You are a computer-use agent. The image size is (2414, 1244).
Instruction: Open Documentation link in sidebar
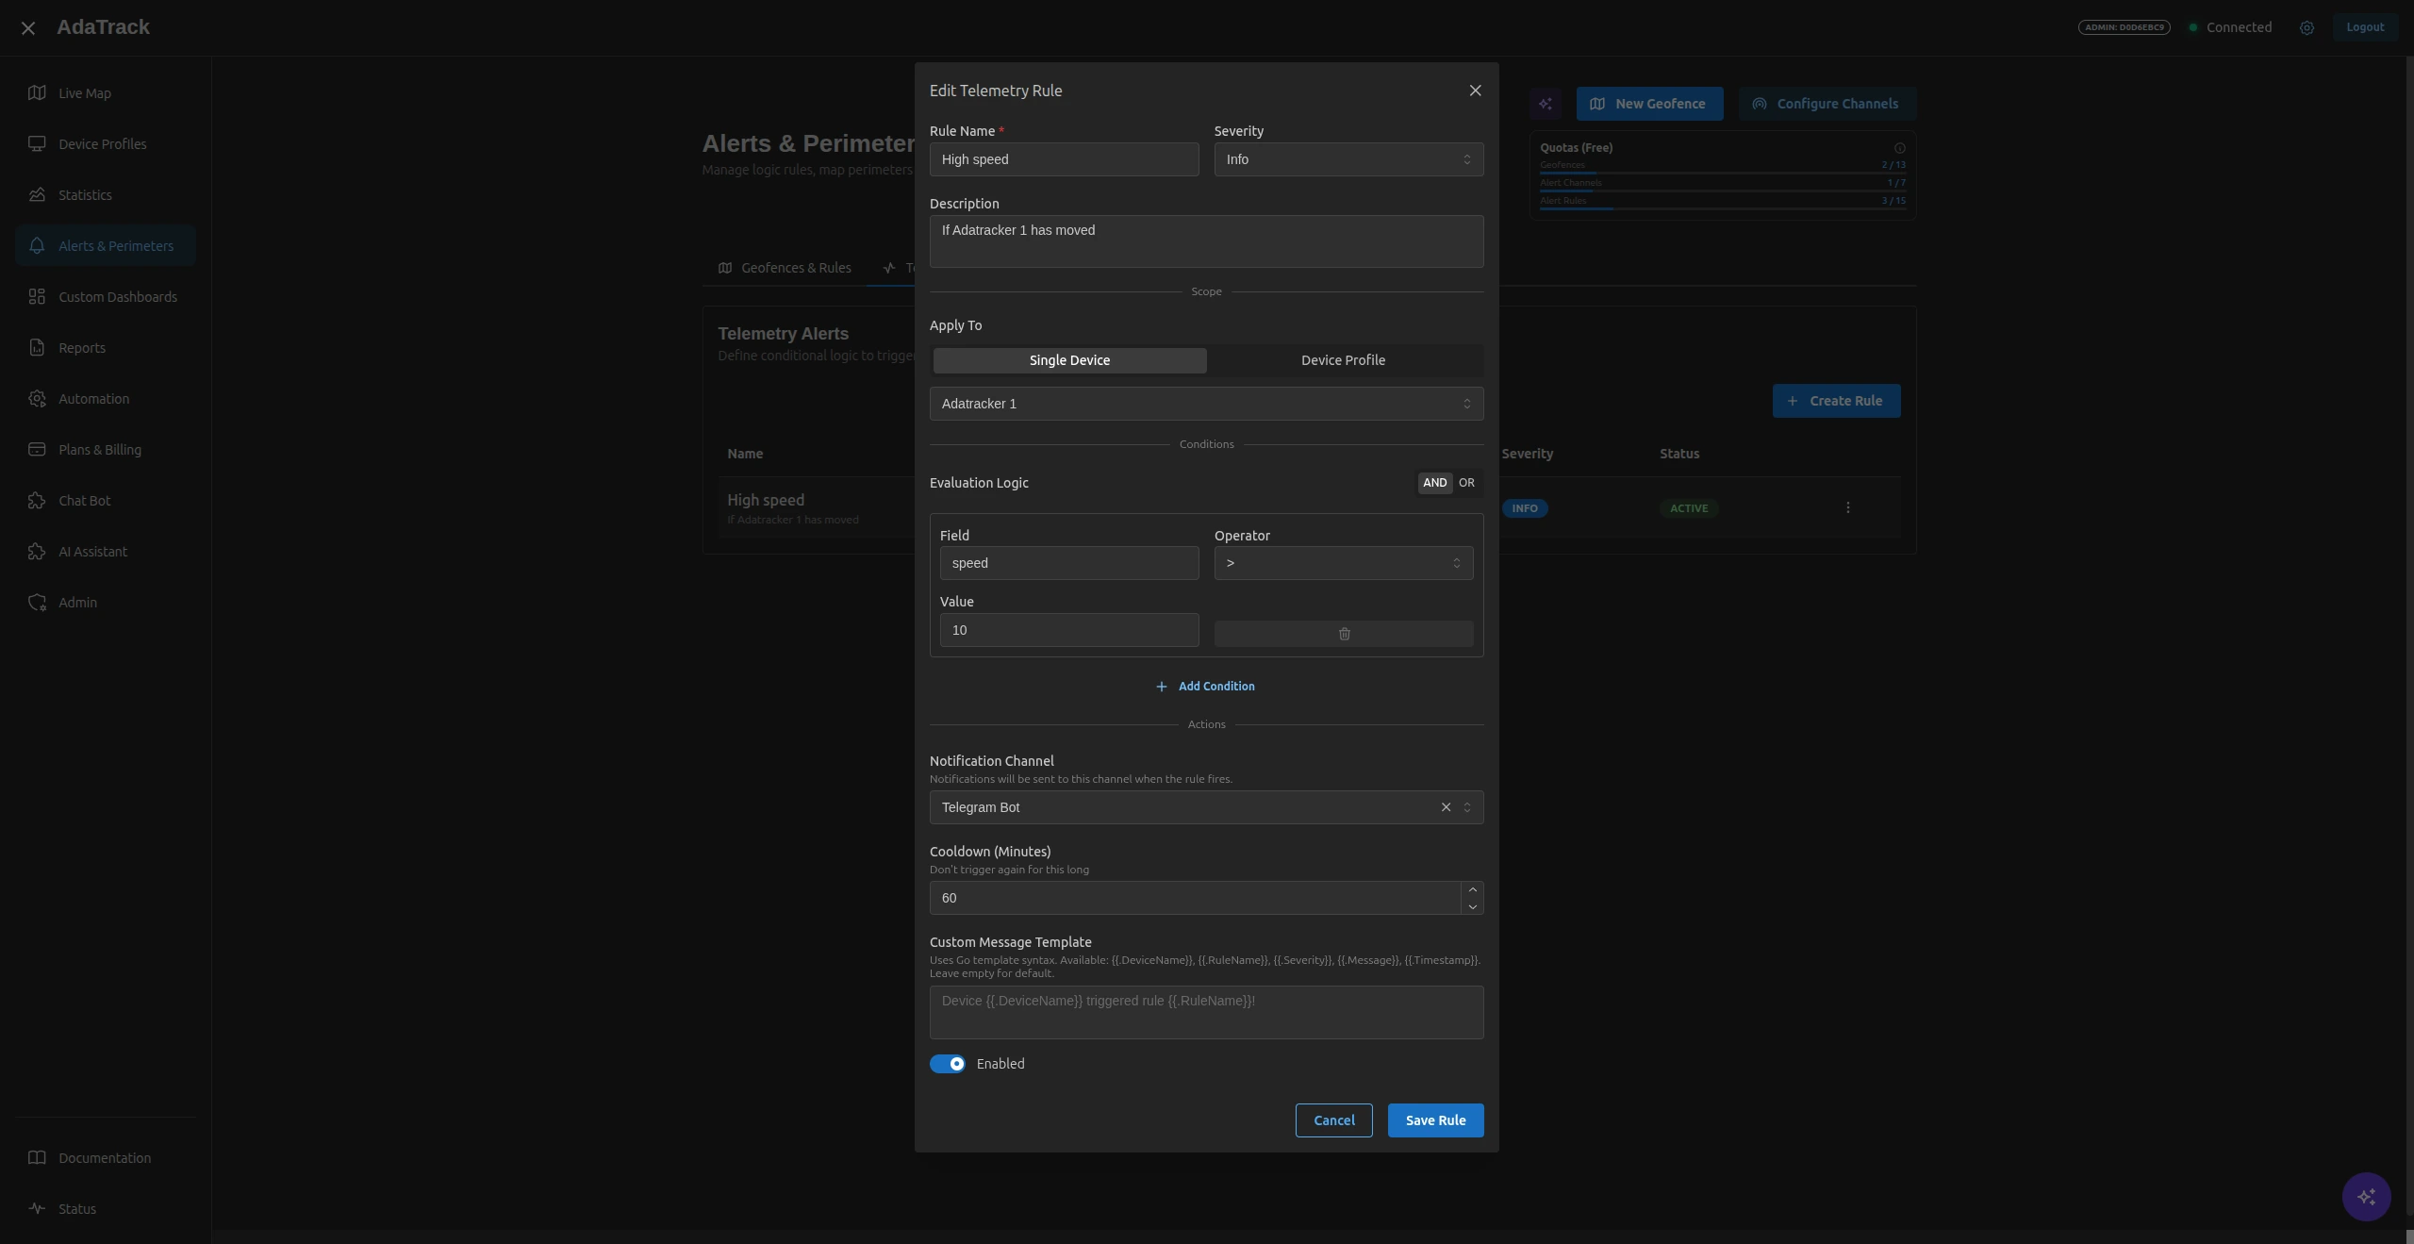click(x=105, y=1158)
